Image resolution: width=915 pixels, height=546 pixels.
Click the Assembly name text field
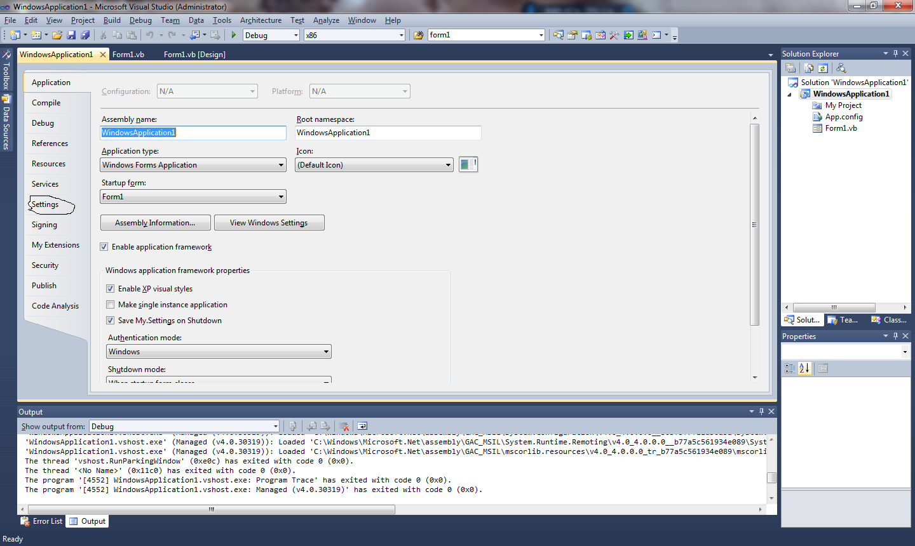tap(193, 133)
